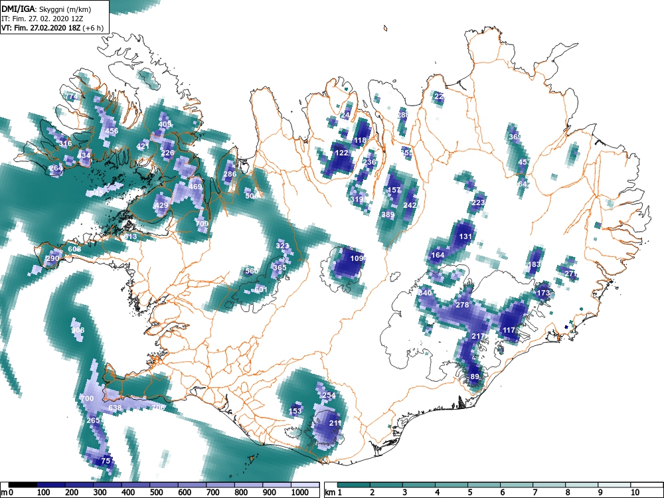This screenshot has height=498, width=664.
Task: Click the map value '389'
Action: [x=388, y=214]
